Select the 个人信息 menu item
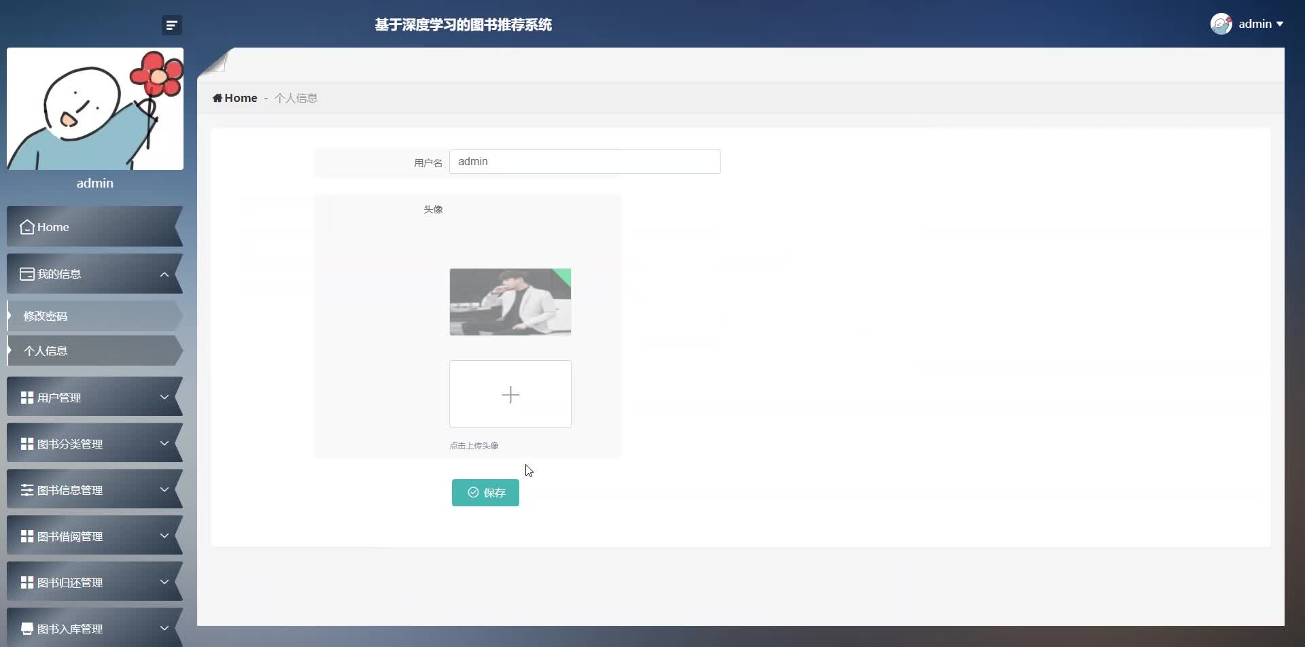This screenshot has width=1305, height=647. click(x=45, y=350)
